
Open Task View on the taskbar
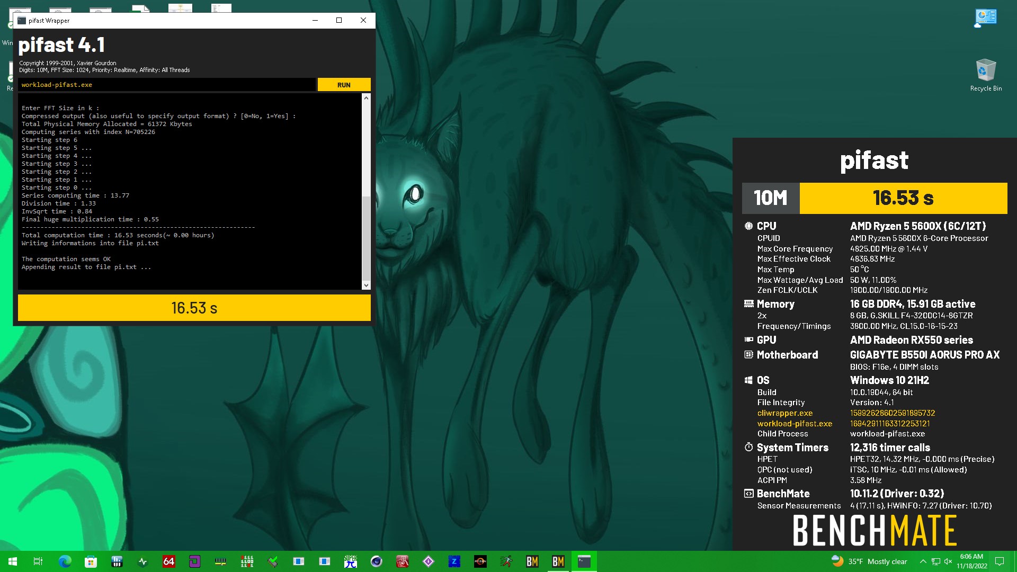coord(38,561)
